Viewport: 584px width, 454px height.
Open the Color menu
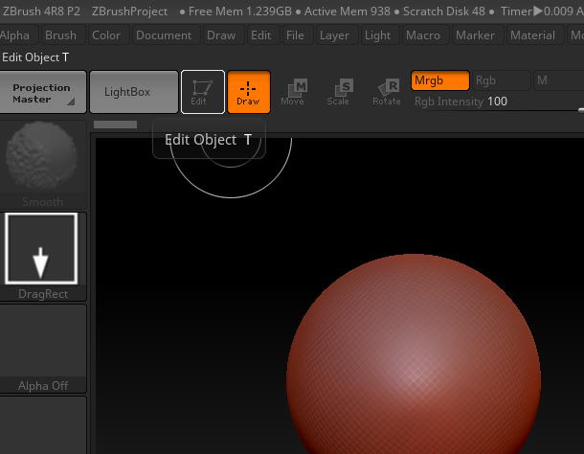108,35
